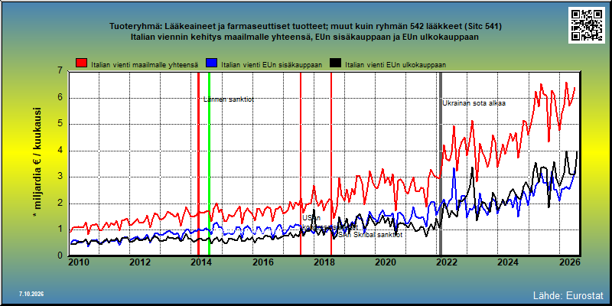Click the y-axis value 1

tap(60, 229)
